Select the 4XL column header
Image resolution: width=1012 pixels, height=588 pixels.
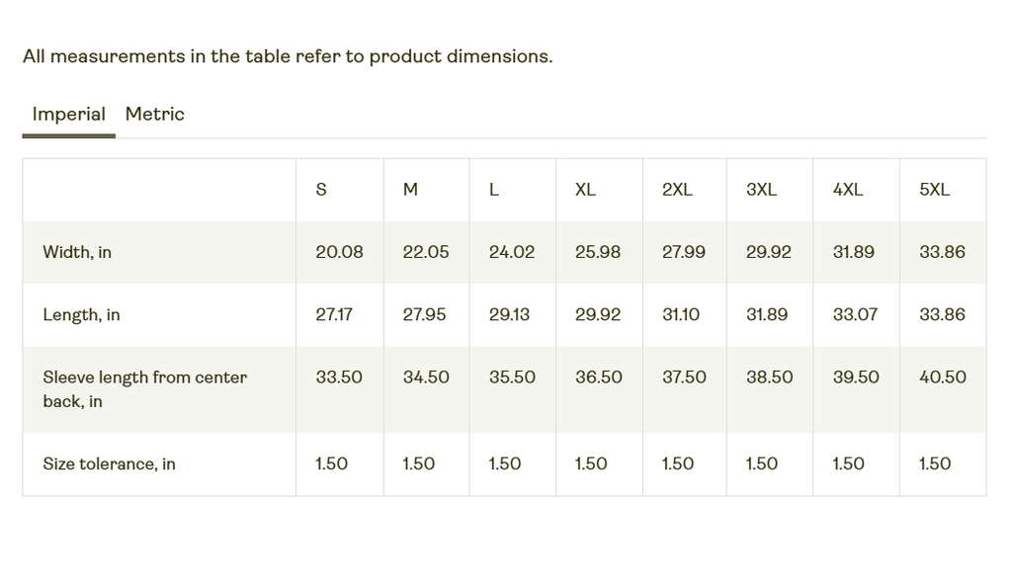coord(848,190)
